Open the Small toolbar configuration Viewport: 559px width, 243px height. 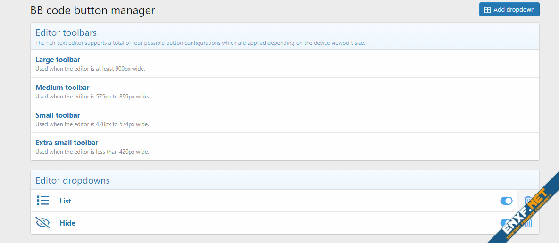pyautogui.click(x=58, y=115)
